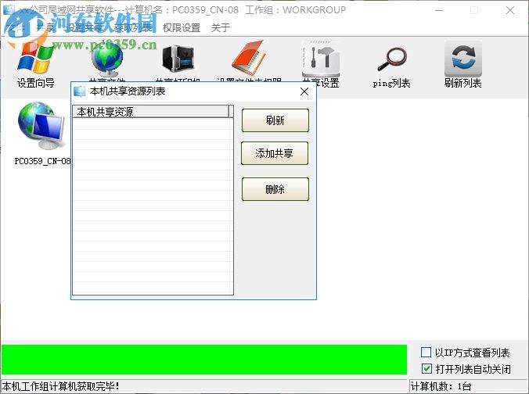Viewport: 529px width, 394px height.
Task: Click the globe file sharing toolbar icon
Action: tap(107, 59)
